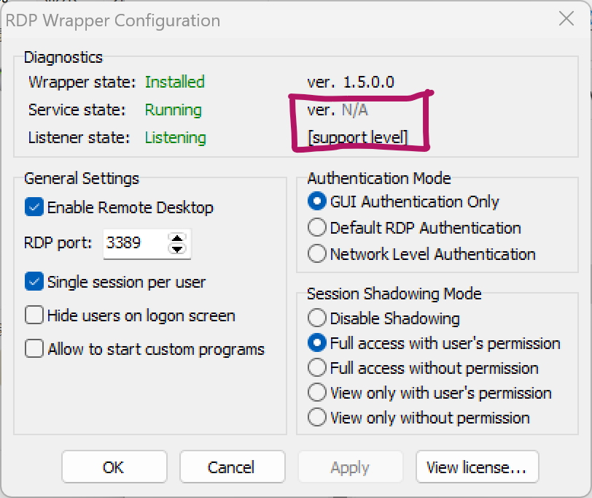Choose Network Level Authentication
This screenshot has height=498, width=592.
click(317, 254)
